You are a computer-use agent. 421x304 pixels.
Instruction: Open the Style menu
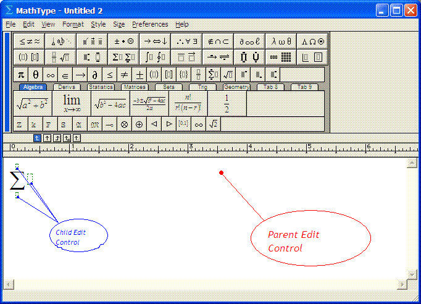tap(98, 24)
